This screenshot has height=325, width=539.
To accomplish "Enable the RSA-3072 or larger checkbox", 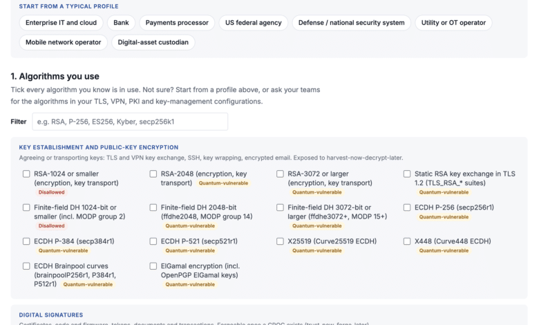I will click(x=280, y=174).
